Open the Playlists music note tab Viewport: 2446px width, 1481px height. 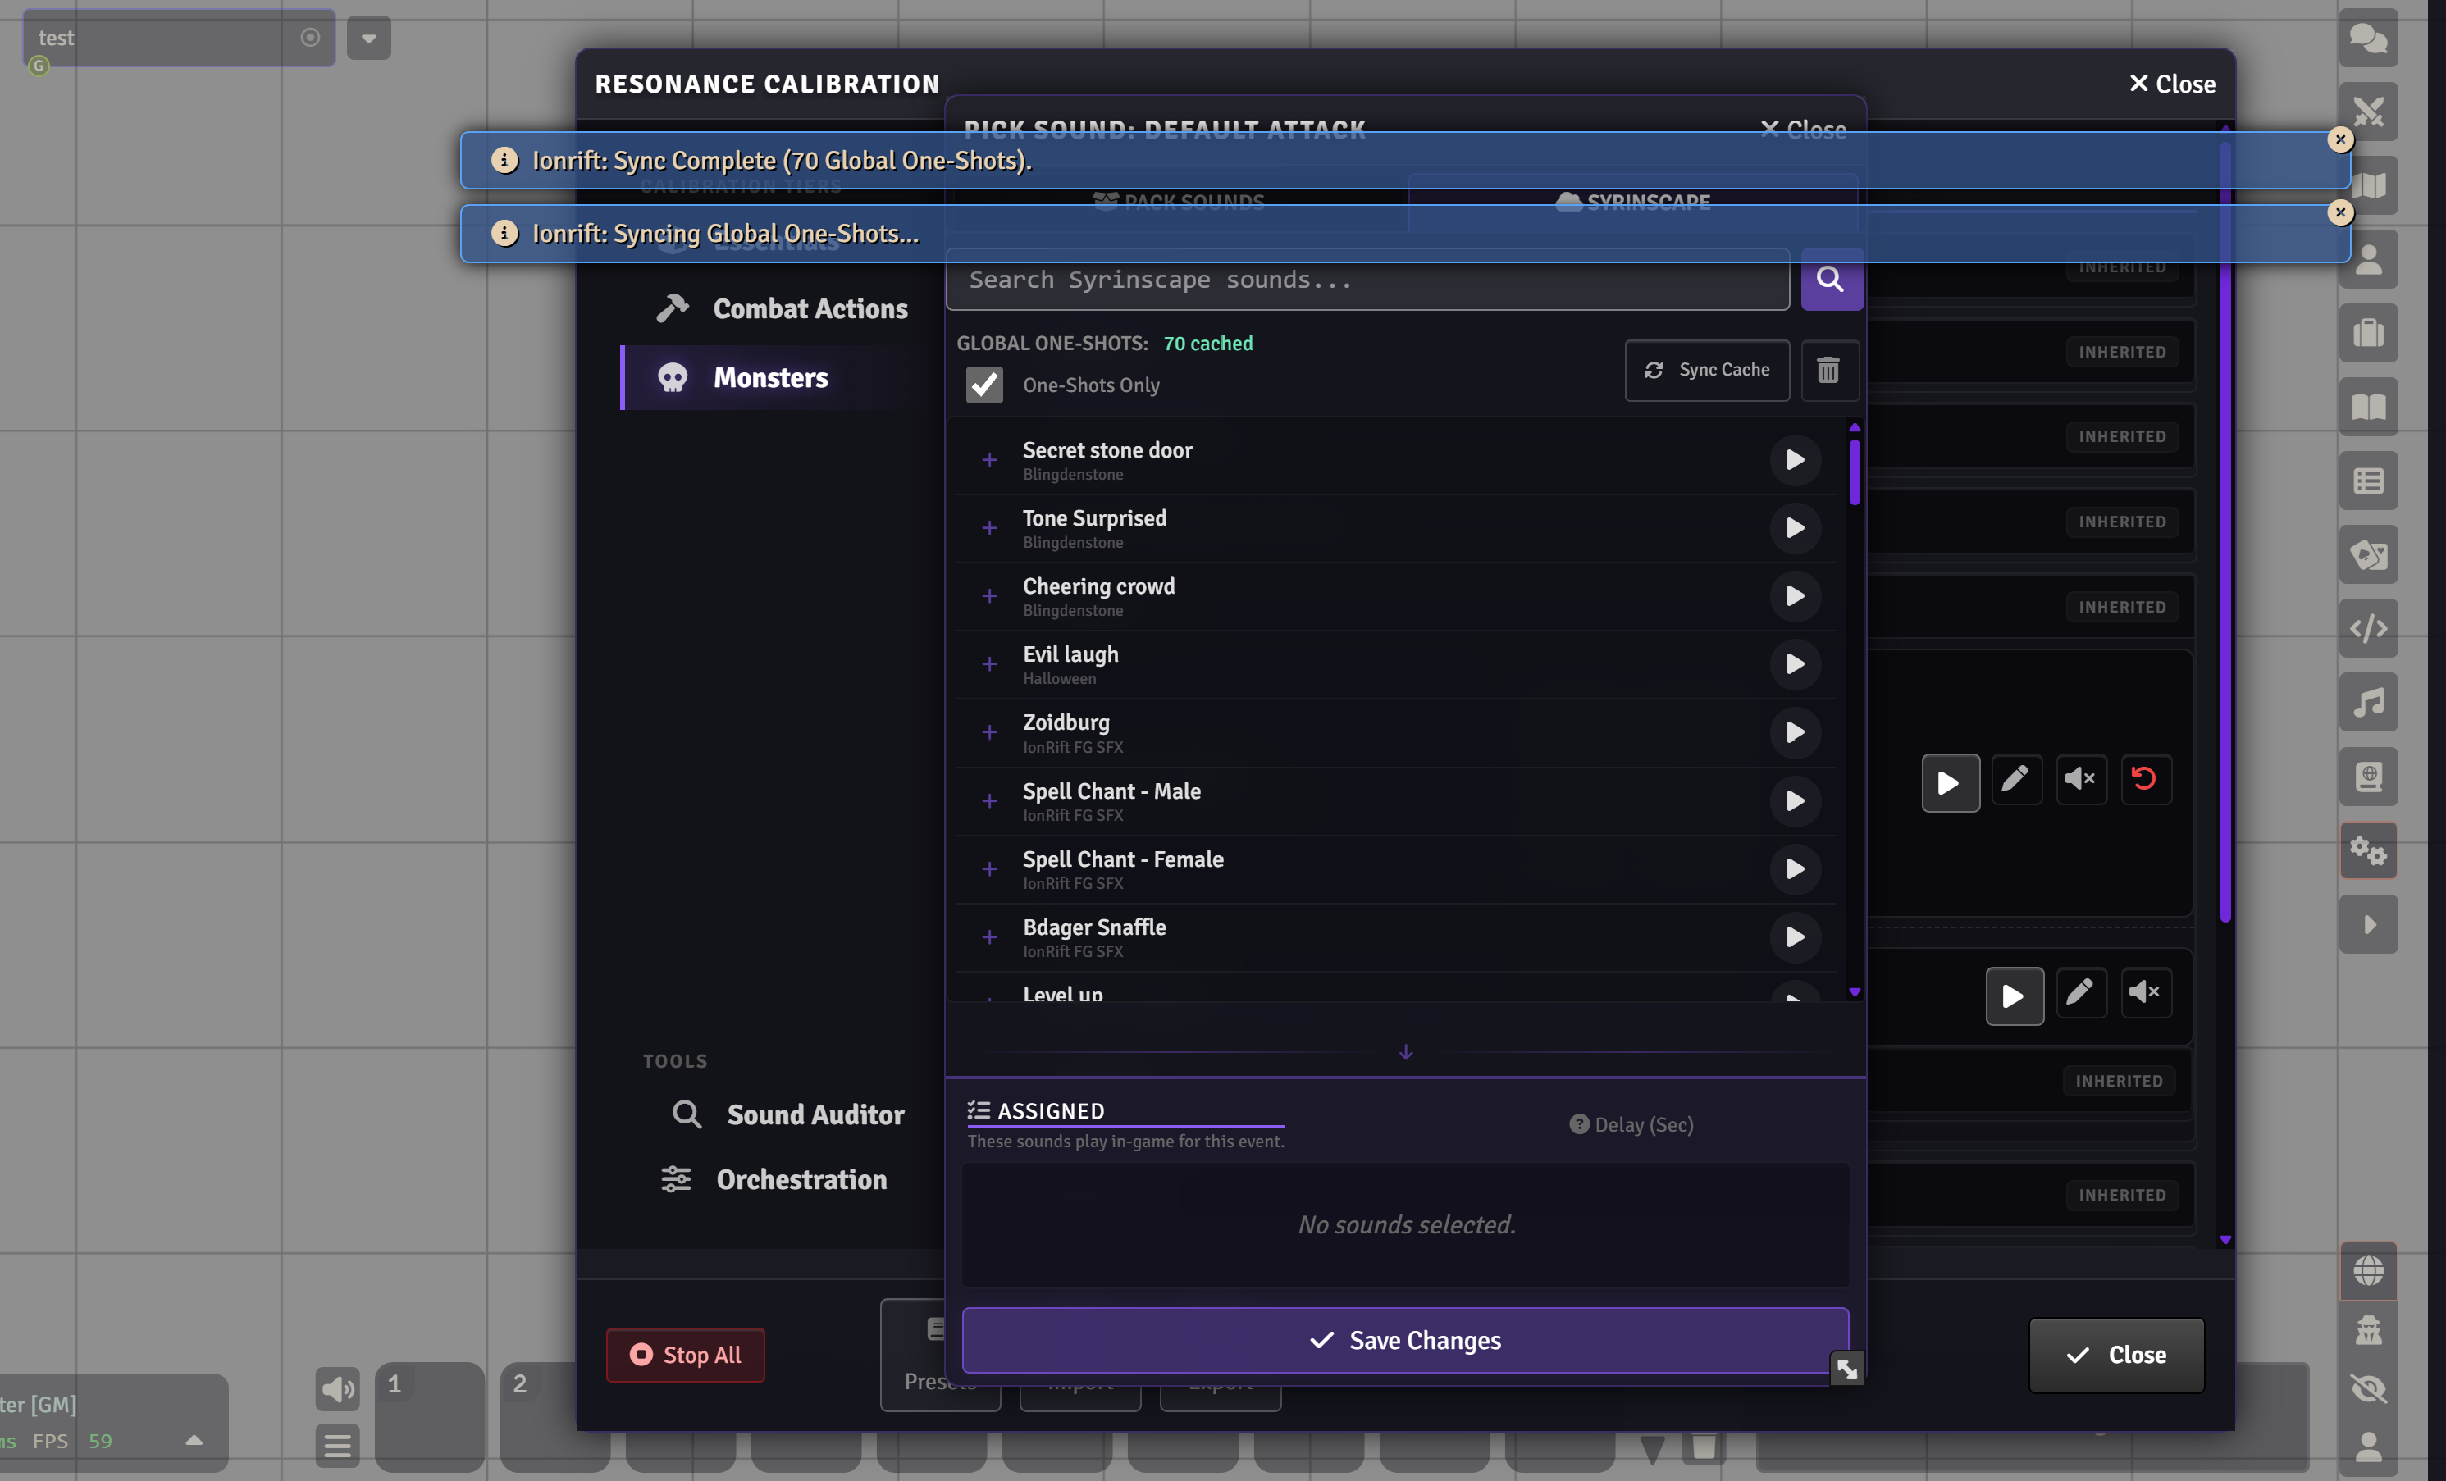[2367, 703]
